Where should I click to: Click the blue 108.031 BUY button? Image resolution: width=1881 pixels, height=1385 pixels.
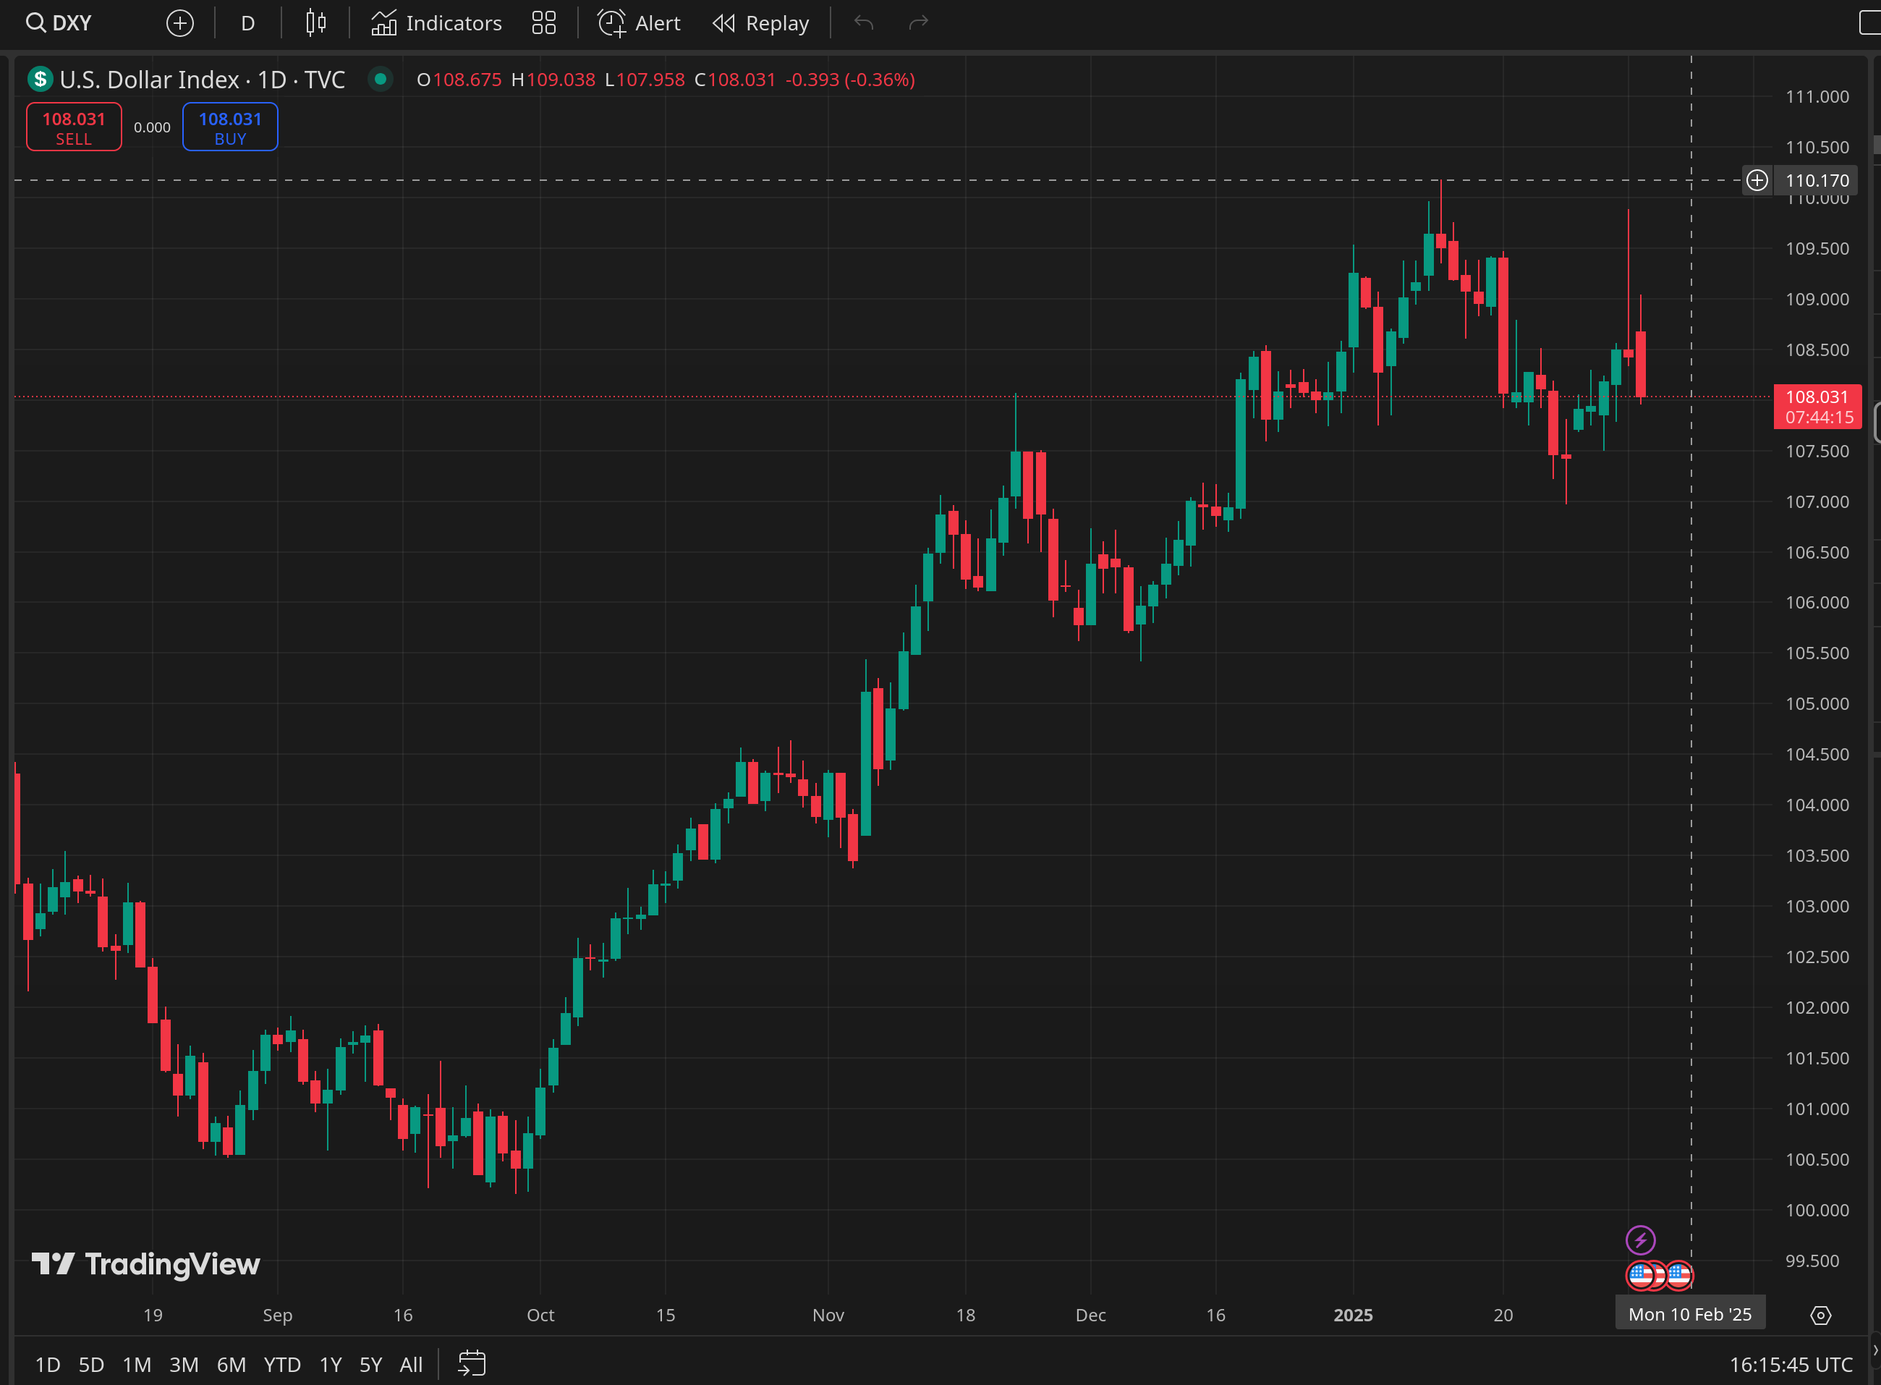tap(229, 127)
